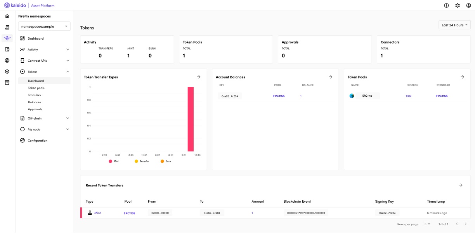This screenshot has height=233, width=475.
Task: Select the FireFly bird icon in the sidebar rail
Action: tap(6, 38)
